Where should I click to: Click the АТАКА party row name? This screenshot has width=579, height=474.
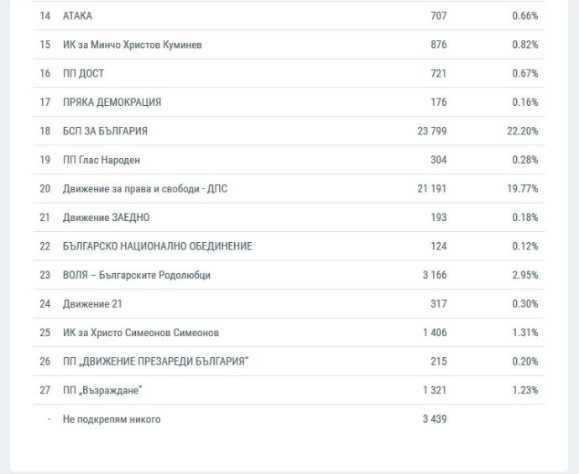77,16
